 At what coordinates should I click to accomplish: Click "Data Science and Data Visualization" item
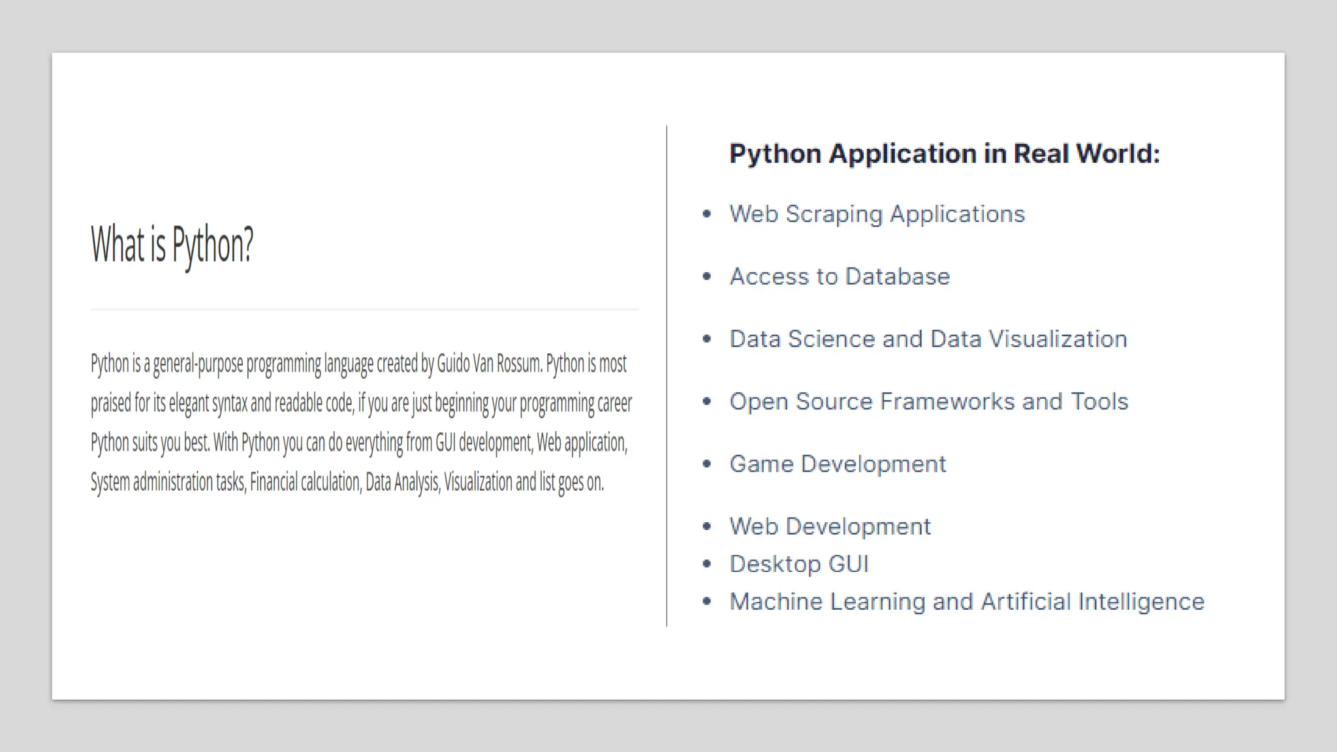coord(928,339)
